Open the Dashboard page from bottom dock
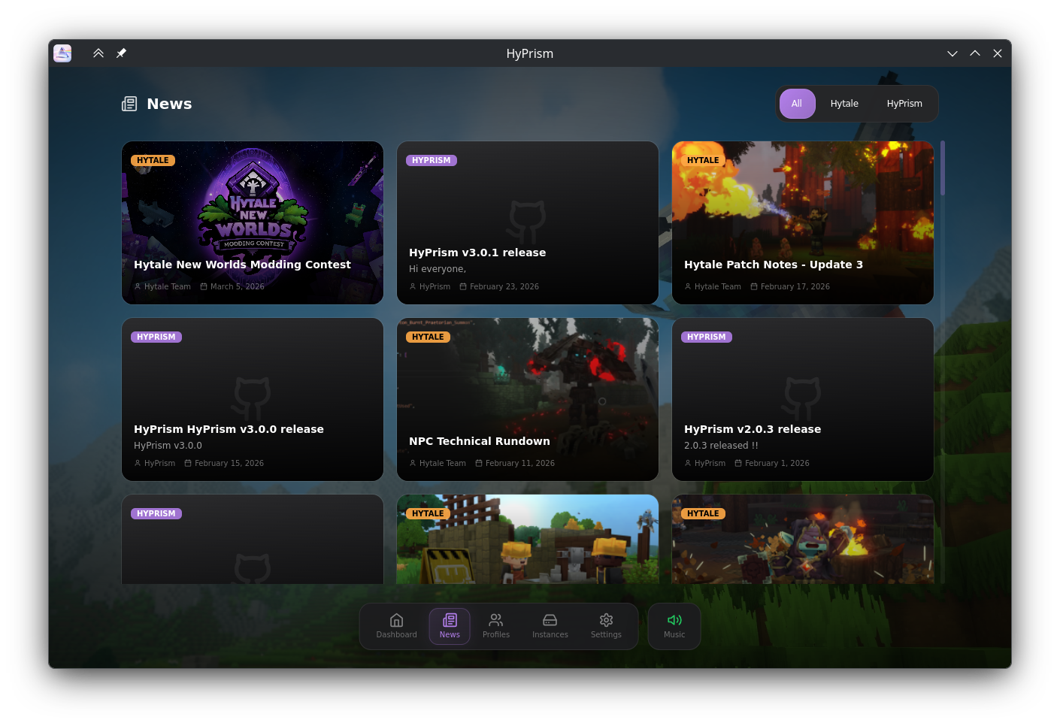The height and width of the screenshot is (726, 1060). (x=396, y=625)
